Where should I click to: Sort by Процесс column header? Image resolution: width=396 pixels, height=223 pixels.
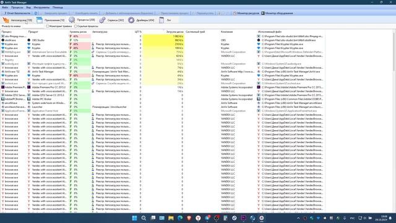coord(14,32)
